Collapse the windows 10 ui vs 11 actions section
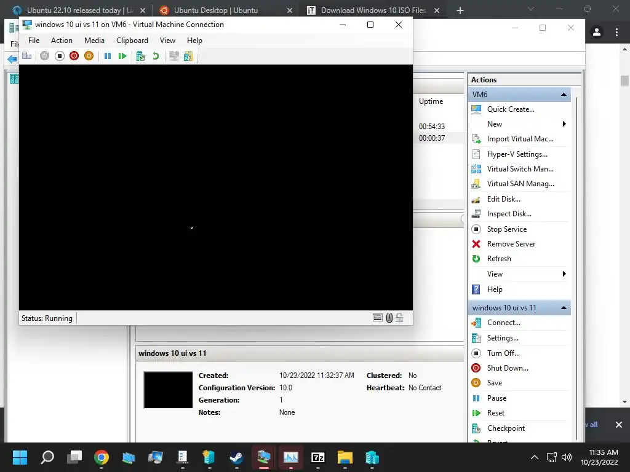The width and height of the screenshot is (630, 472). [x=564, y=308]
